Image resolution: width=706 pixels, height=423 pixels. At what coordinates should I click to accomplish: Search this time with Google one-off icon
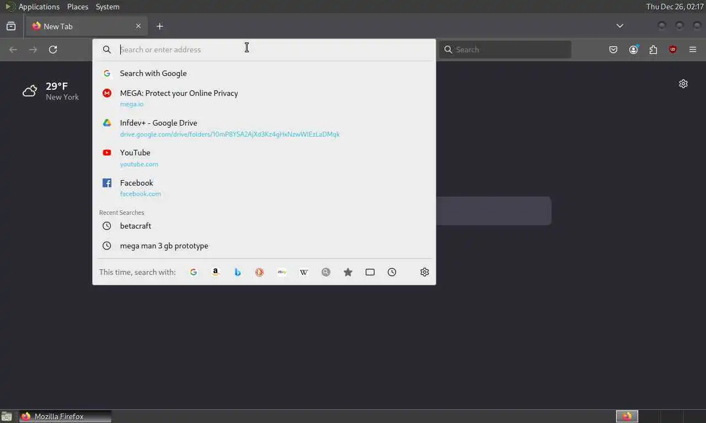pos(194,272)
